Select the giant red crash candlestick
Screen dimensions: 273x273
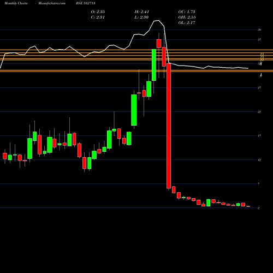click(169, 126)
